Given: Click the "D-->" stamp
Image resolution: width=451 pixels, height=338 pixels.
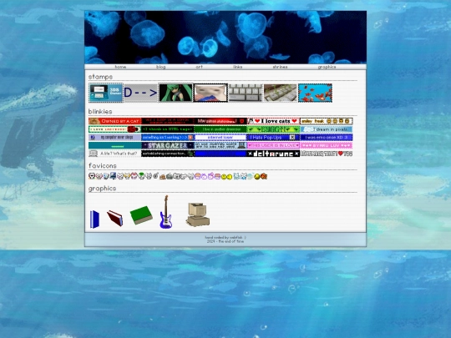Looking at the screenshot, I should 140,93.
